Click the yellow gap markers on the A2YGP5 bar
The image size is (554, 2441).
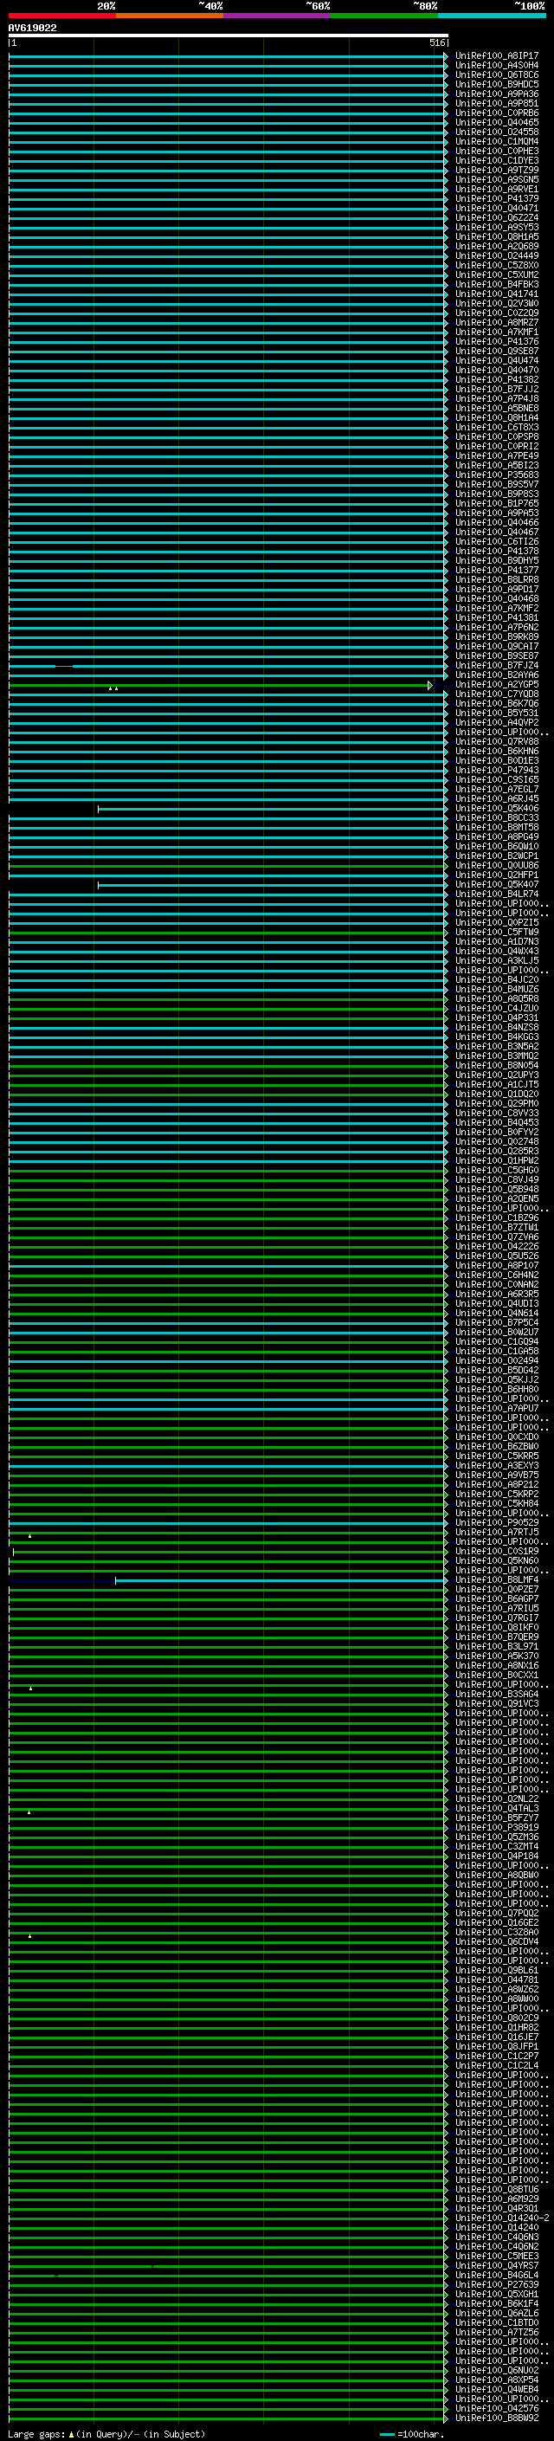click(x=113, y=688)
